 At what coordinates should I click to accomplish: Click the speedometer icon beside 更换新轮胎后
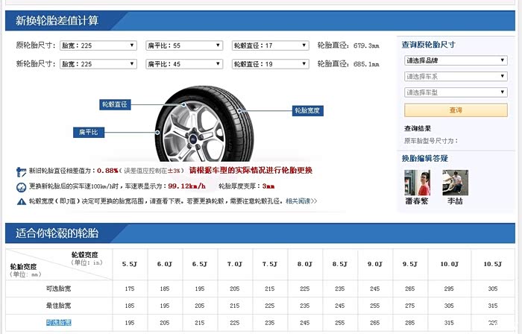pyautogui.click(x=21, y=186)
